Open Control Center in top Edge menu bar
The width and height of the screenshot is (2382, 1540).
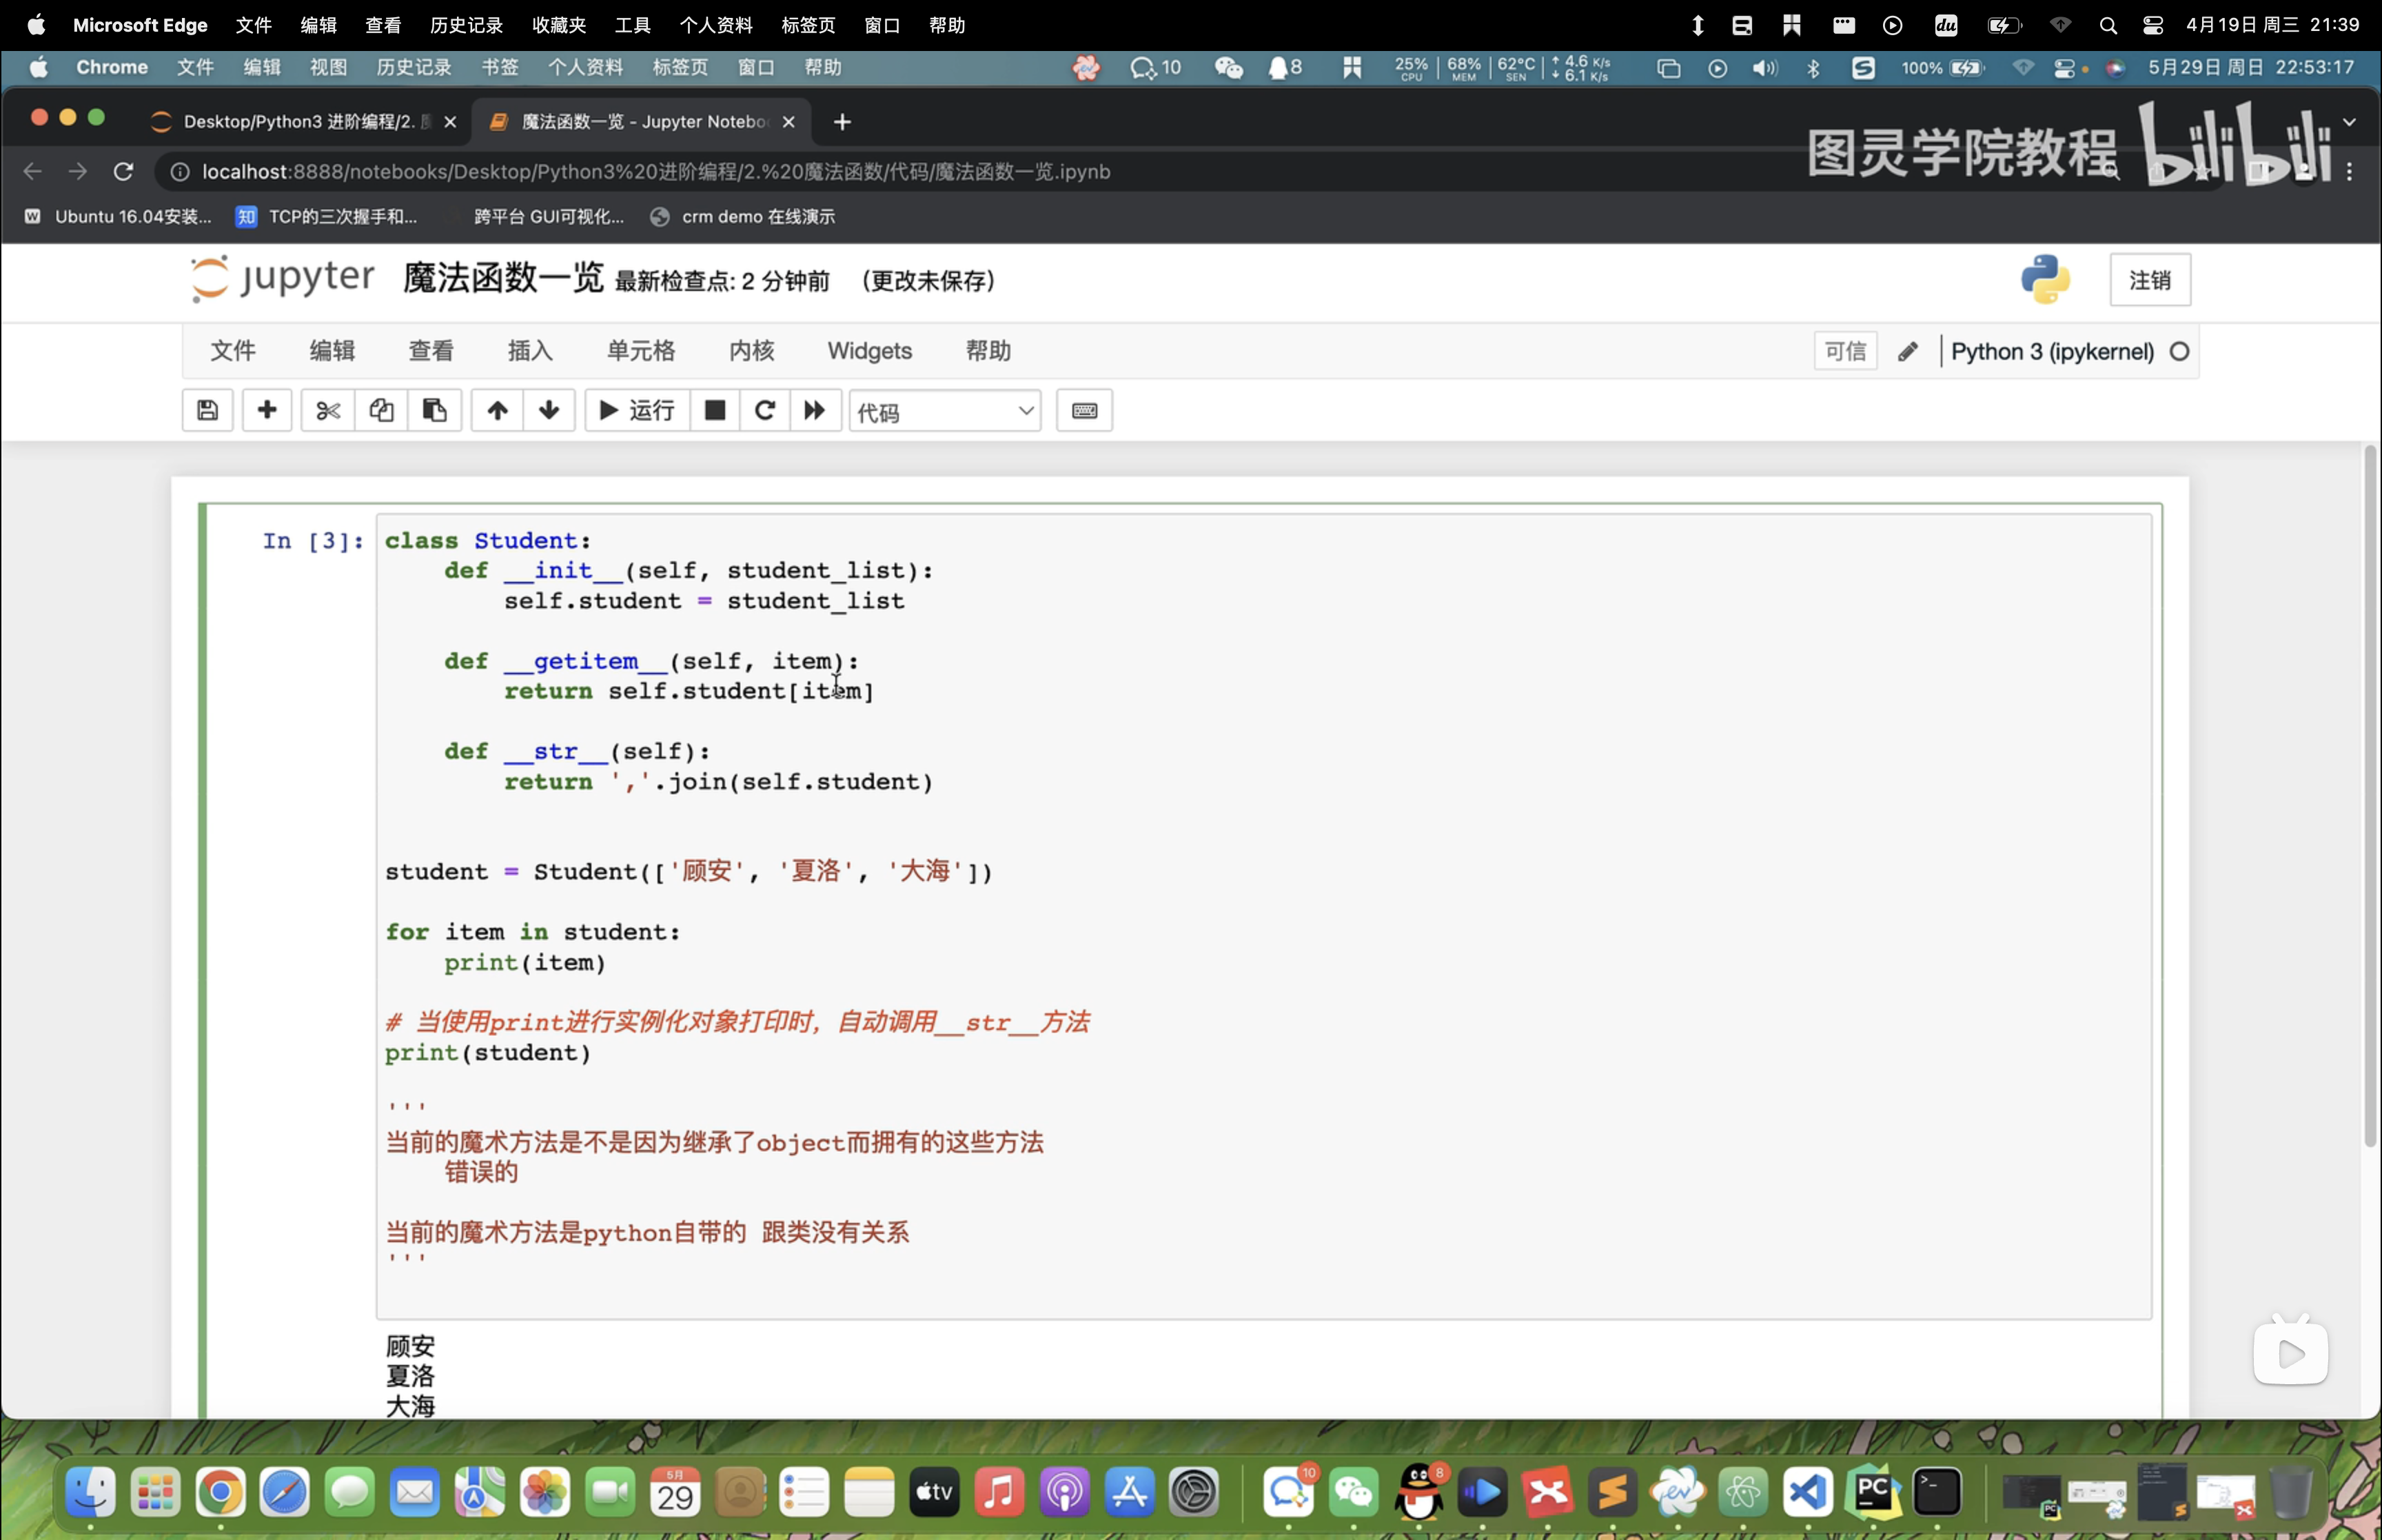2153,25
